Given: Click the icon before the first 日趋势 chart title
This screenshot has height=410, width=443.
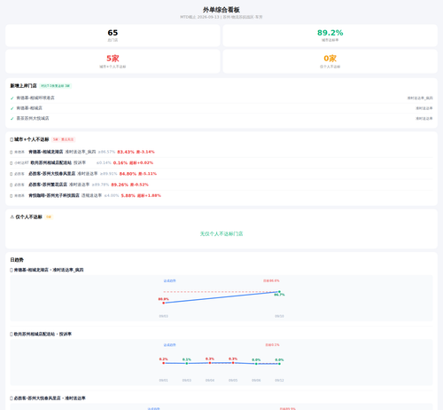Looking at the screenshot, I should tap(12, 270).
